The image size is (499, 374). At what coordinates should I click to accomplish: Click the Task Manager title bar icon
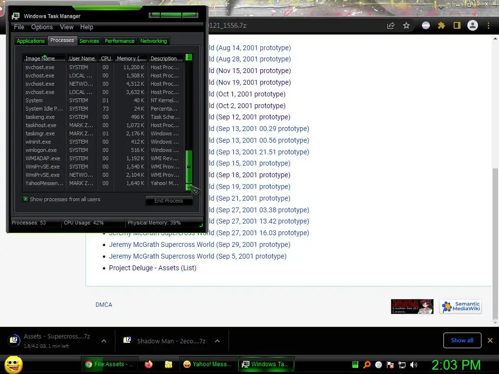point(15,16)
